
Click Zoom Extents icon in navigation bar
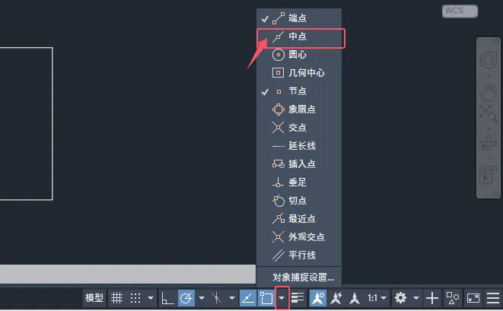(489, 113)
